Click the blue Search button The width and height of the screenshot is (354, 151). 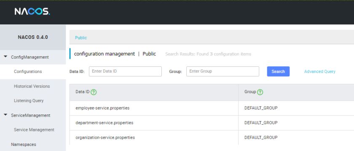pyautogui.click(x=278, y=71)
